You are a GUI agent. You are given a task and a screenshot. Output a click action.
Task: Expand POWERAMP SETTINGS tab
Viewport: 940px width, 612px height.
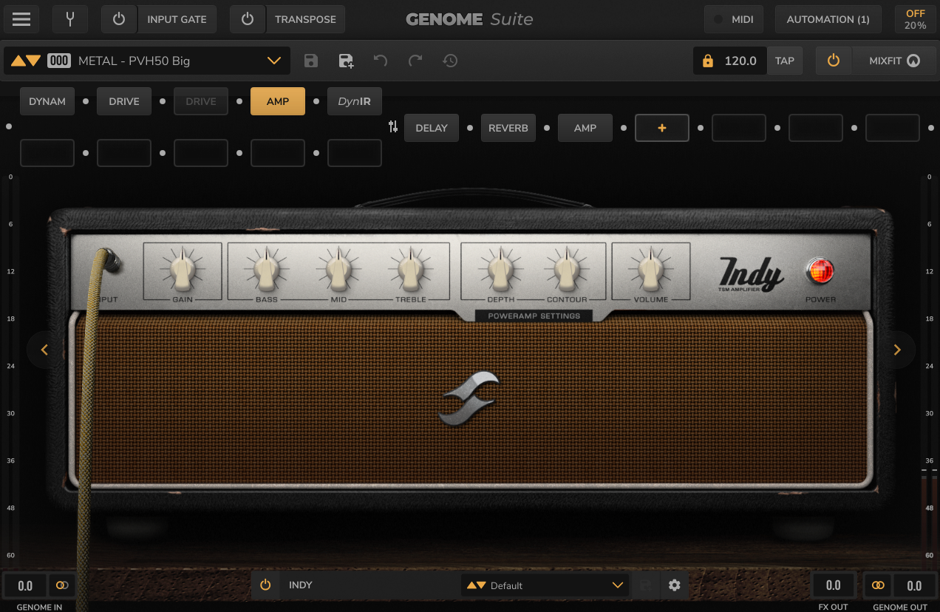534,316
